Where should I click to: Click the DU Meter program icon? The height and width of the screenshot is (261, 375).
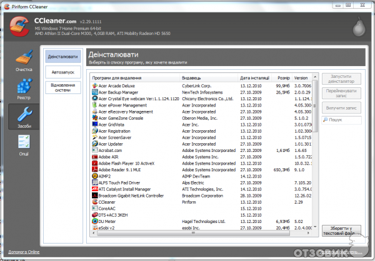(94, 221)
